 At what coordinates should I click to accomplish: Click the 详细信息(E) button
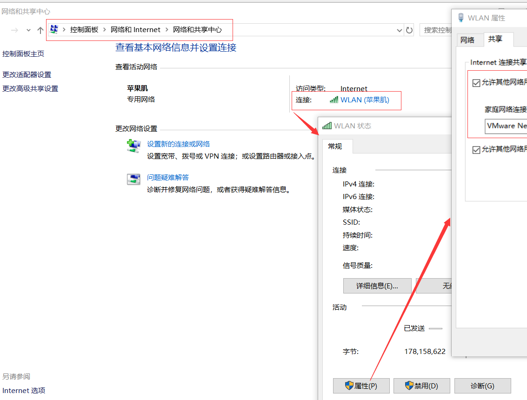[377, 286]
